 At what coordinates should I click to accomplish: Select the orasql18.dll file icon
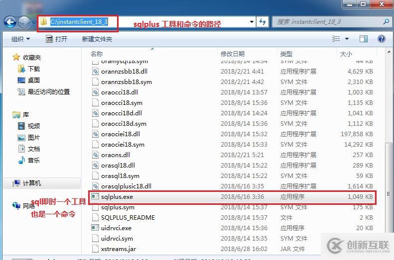coord(95,165)
